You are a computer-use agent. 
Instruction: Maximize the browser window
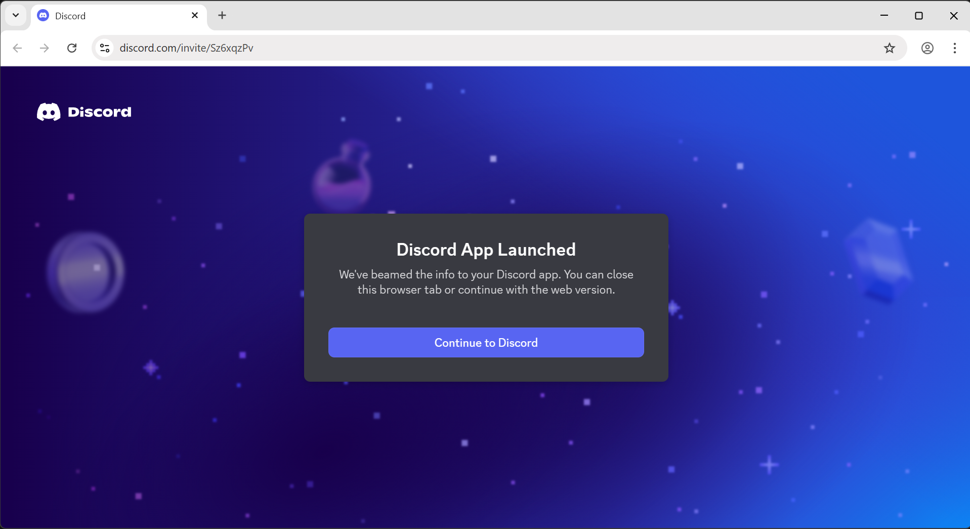tap(919, 16)
